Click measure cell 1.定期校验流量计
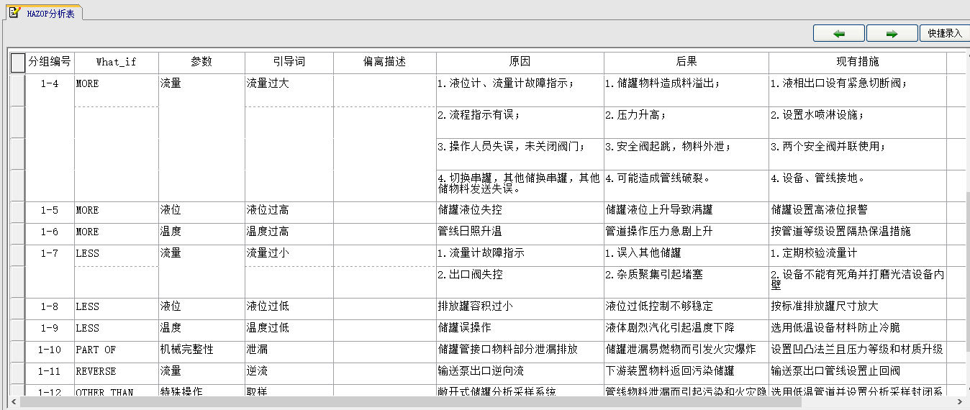The height and width of the screenshot is (410, 970). tap(858, 254)
